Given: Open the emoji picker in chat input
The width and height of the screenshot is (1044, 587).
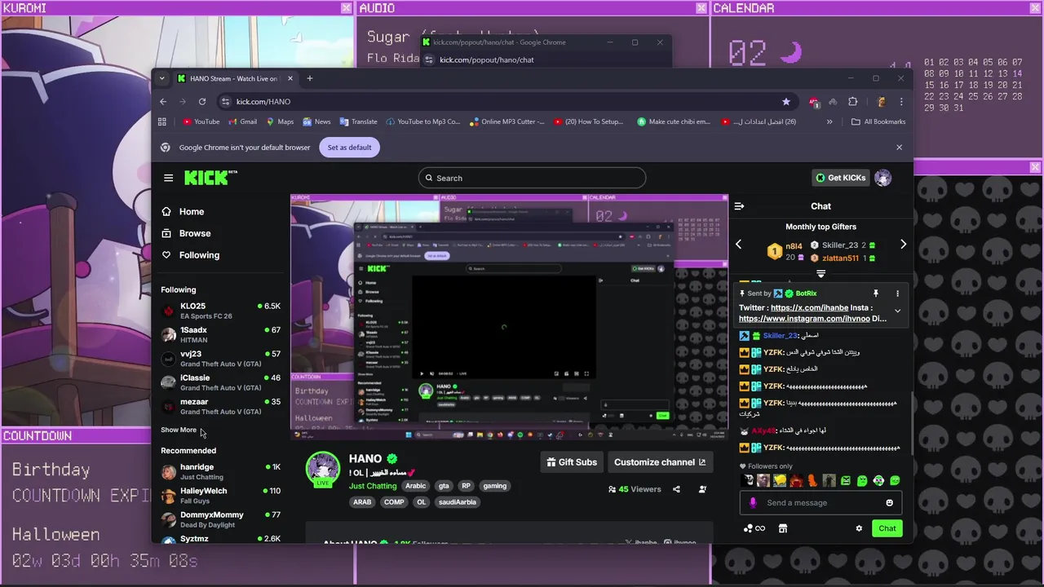Looking at the screenshot, I should (889, 503).
